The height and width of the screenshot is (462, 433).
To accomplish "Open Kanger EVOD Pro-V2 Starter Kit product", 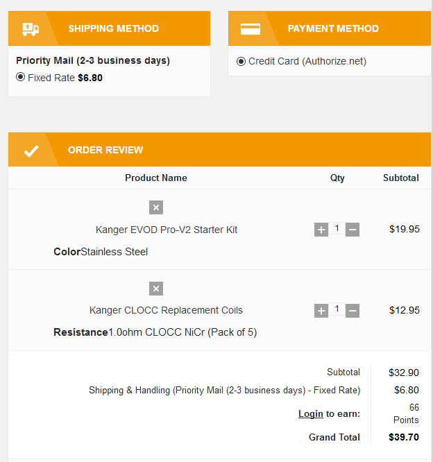I will 167,230.
